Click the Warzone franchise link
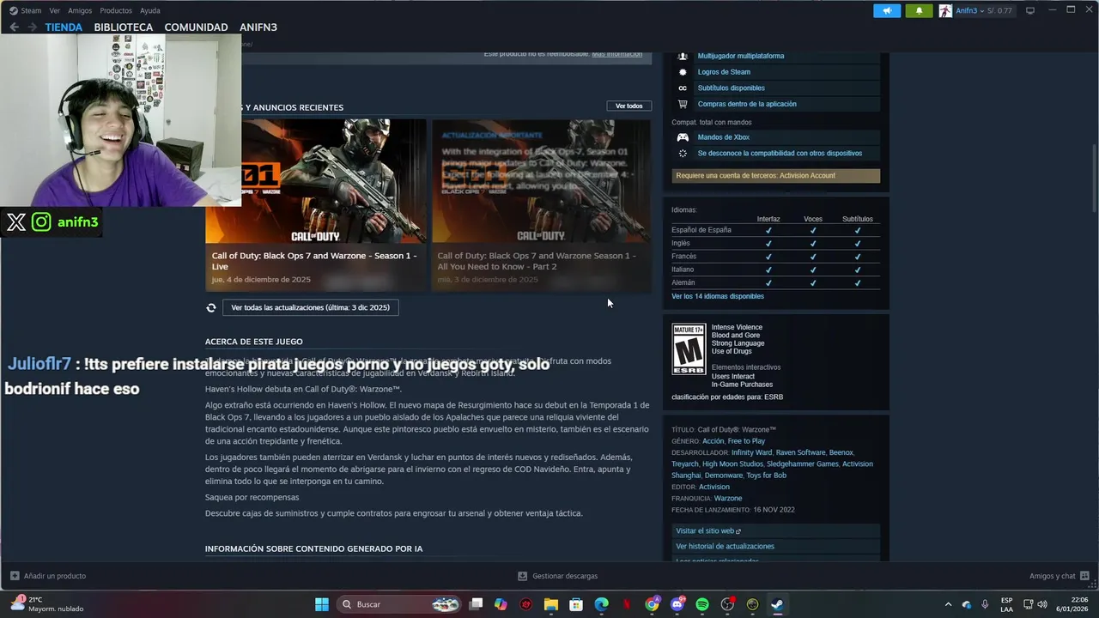Viewport: 1099px width, 618px height. (728, 499)
